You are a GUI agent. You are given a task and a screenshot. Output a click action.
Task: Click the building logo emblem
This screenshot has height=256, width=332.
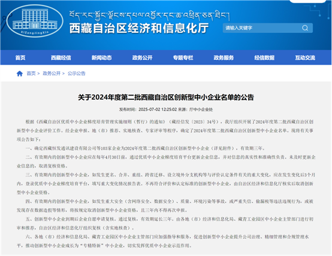point(35,21)
